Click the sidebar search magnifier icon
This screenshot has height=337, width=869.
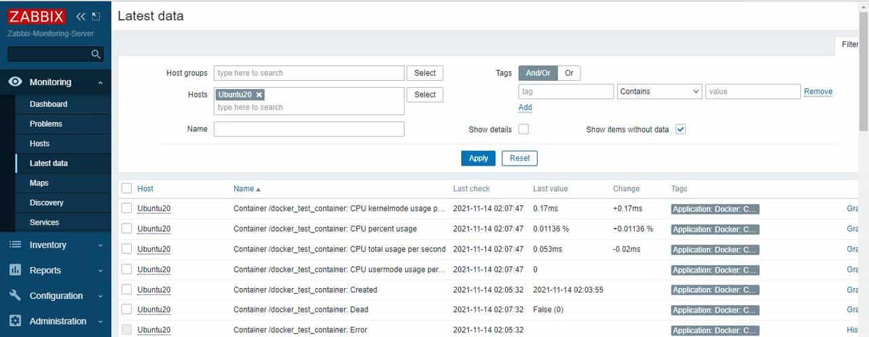click(x=96, y=54)
